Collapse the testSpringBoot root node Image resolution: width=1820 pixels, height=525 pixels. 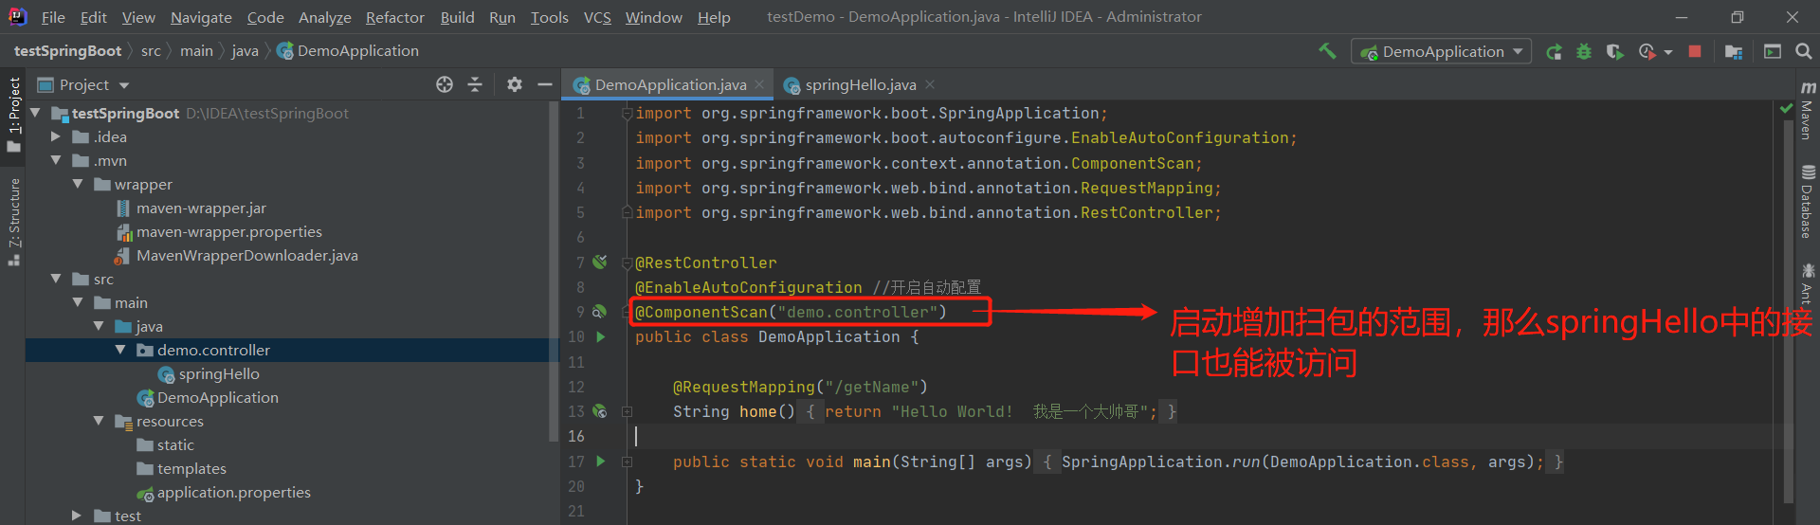pyautogui.click(x=35, y=113)
